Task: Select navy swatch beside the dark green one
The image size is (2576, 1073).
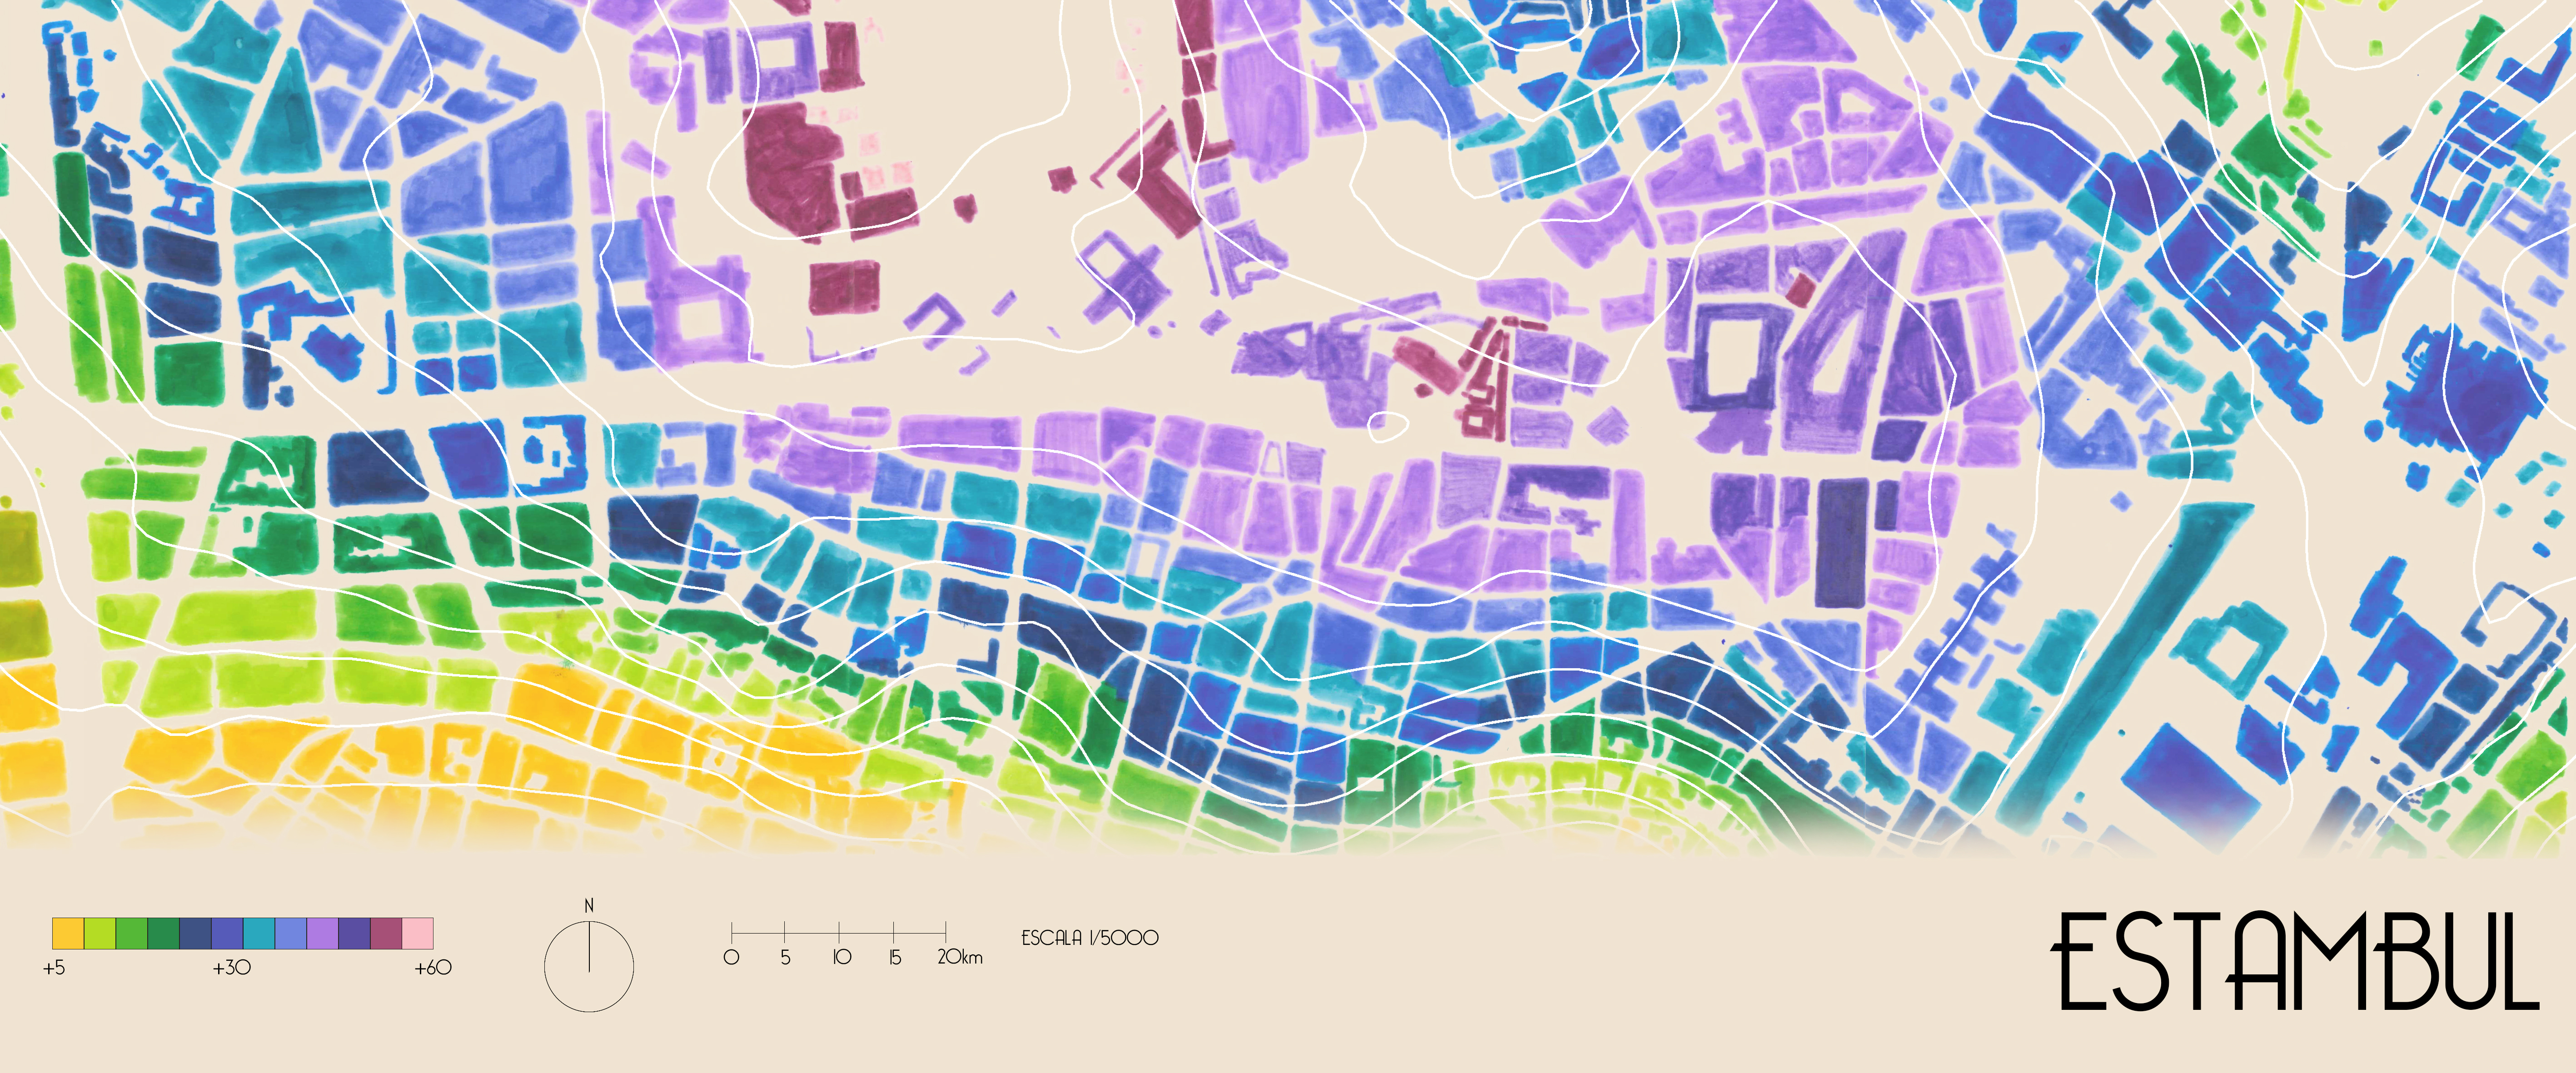Action: click(x=195, y=933)
